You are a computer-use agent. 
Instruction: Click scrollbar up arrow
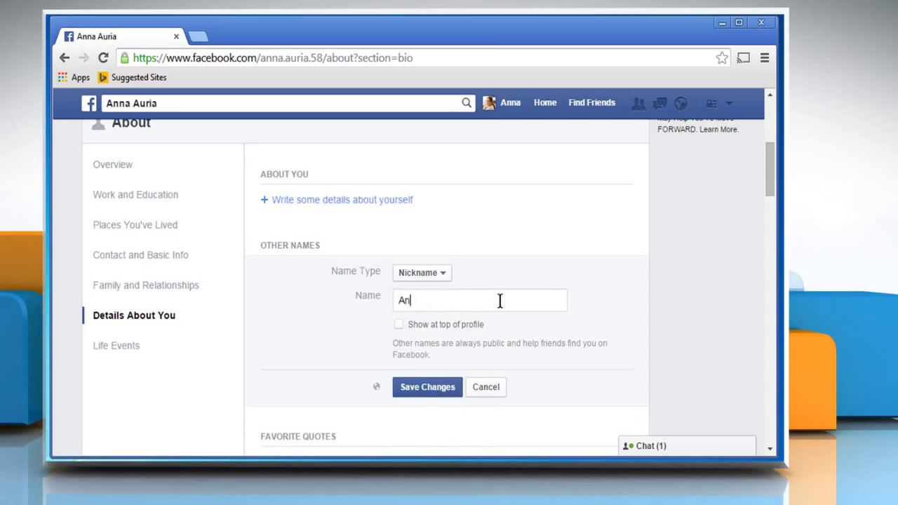click(x=770, y=95)
